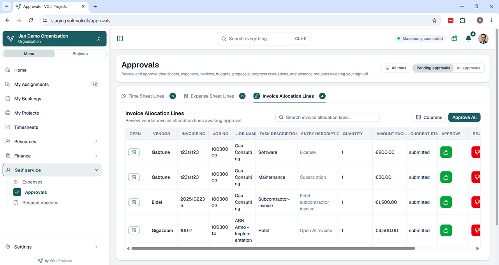Open the notifications bell
Screen dimensions: 499x265
[x=469, y=39]
